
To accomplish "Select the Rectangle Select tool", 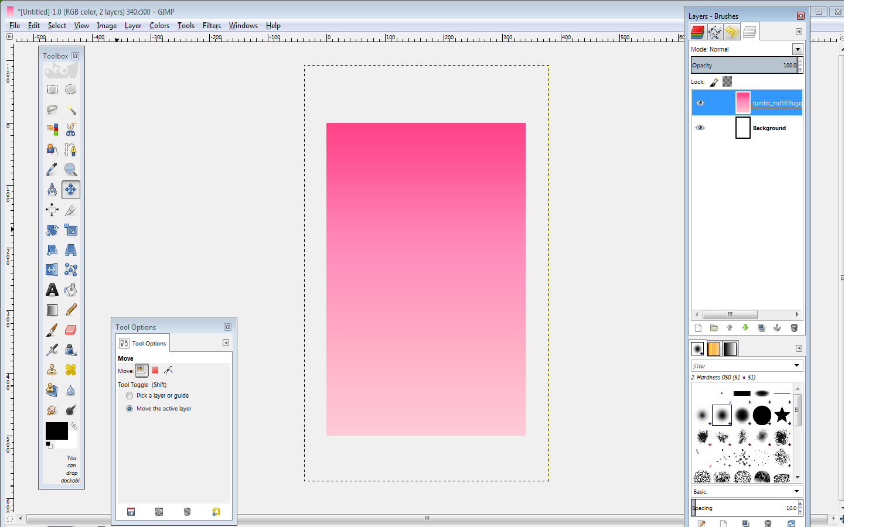I will (x=52, y=90).
